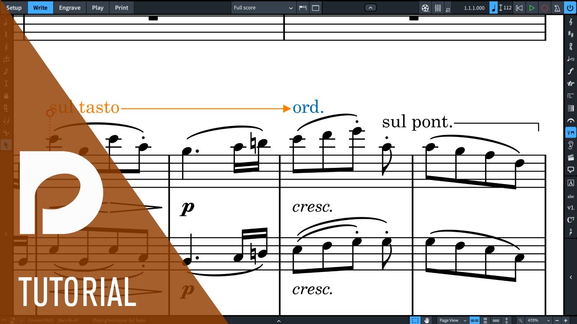The width and height of the screenshot is (577, 324).
Task: Select the upper staff p dynamic
Action: coord(188,208)
